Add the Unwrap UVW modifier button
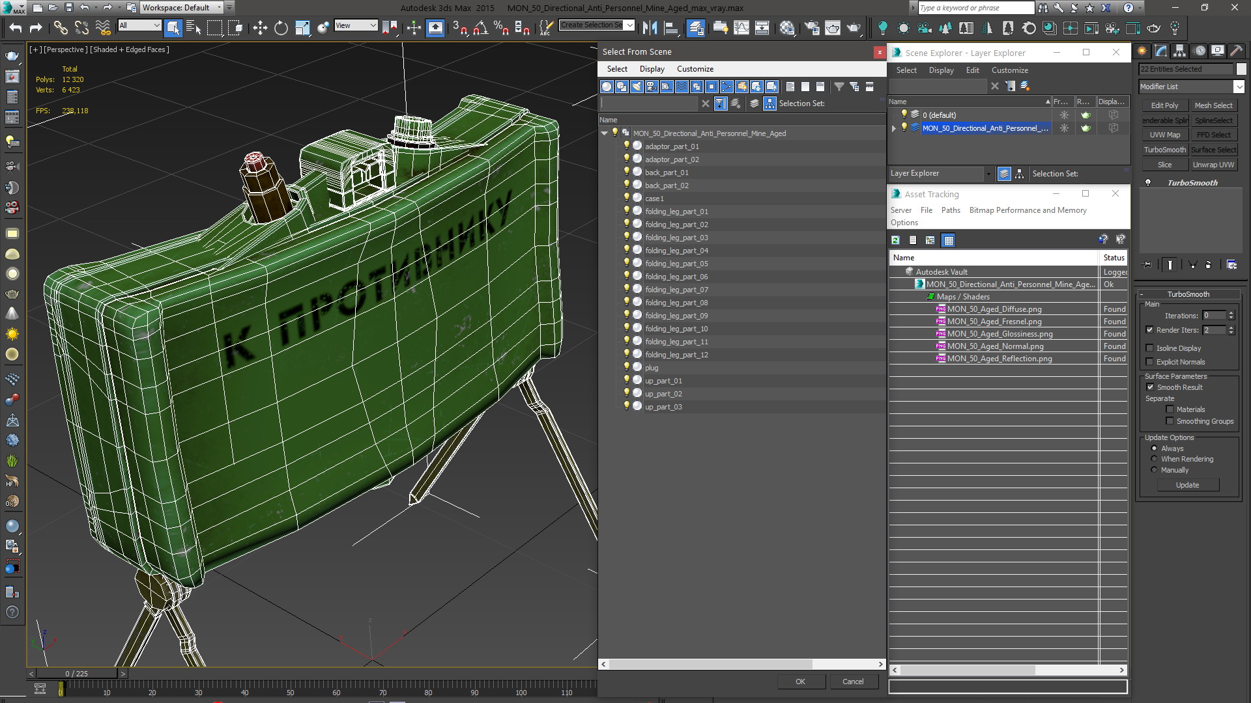Image resolution: width=1251 pixels, height=703 pixels. pos(1213,165)
